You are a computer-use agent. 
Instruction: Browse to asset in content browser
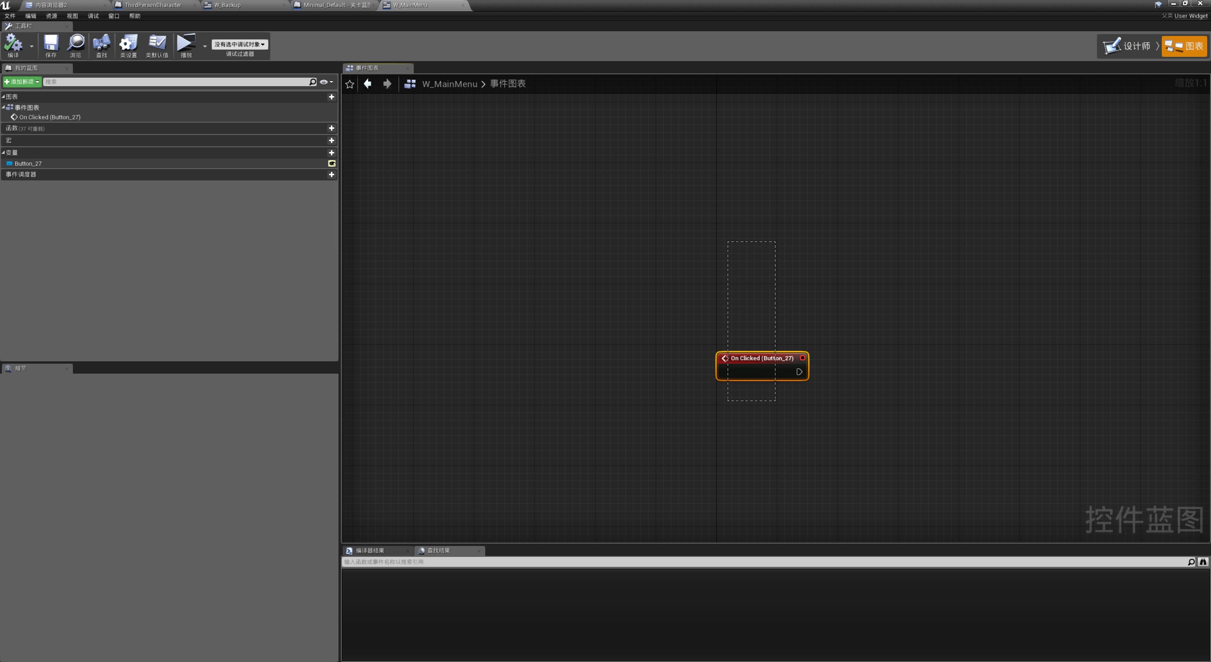click(x=76, y=46)
